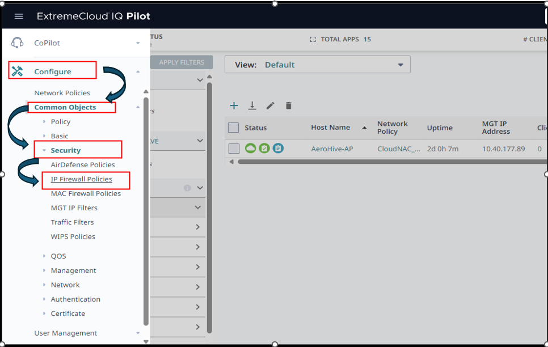Sort by Host Name ascending arrow
This screenshot has width=548, height=347.
(365, 128)
